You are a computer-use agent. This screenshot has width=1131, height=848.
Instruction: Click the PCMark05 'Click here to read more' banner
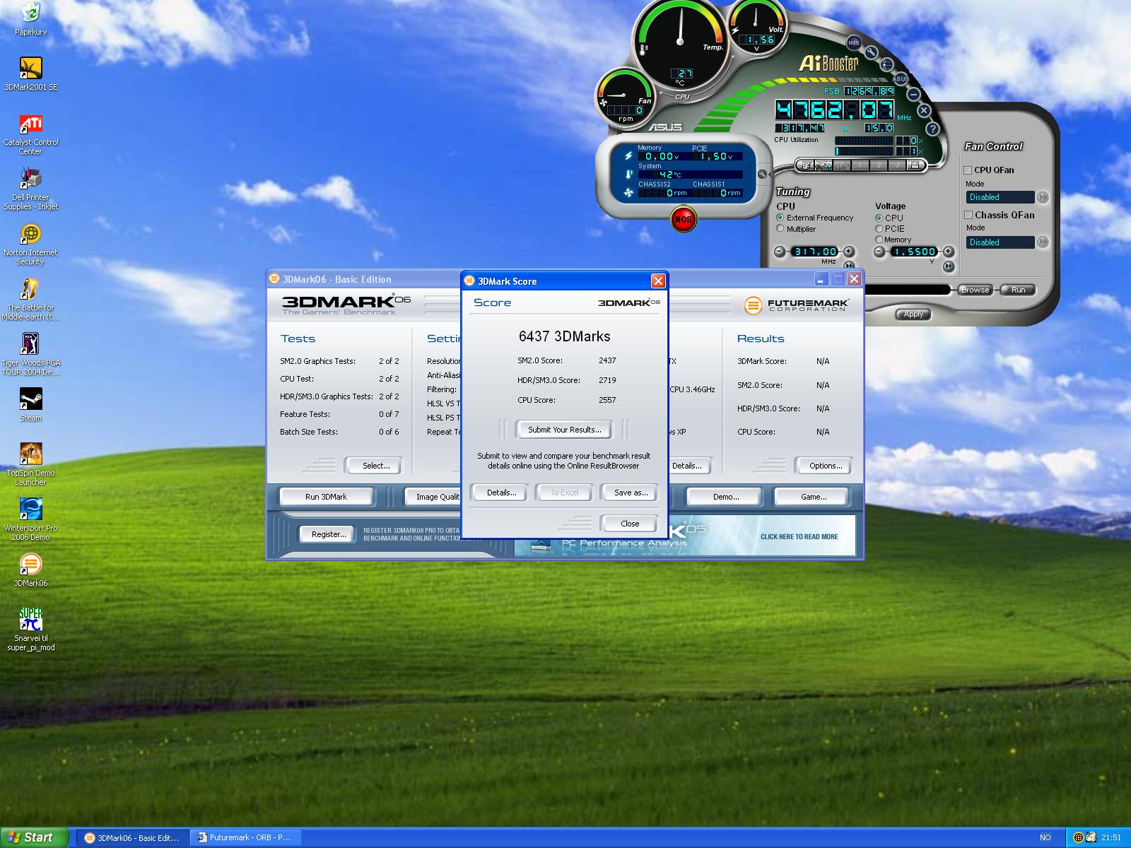click(799, 536)
